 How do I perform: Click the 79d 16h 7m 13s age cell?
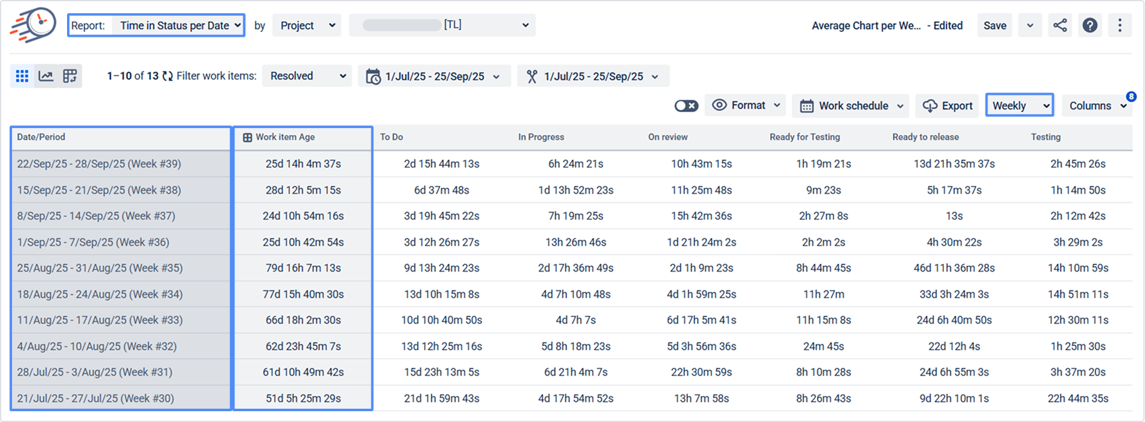303,268
